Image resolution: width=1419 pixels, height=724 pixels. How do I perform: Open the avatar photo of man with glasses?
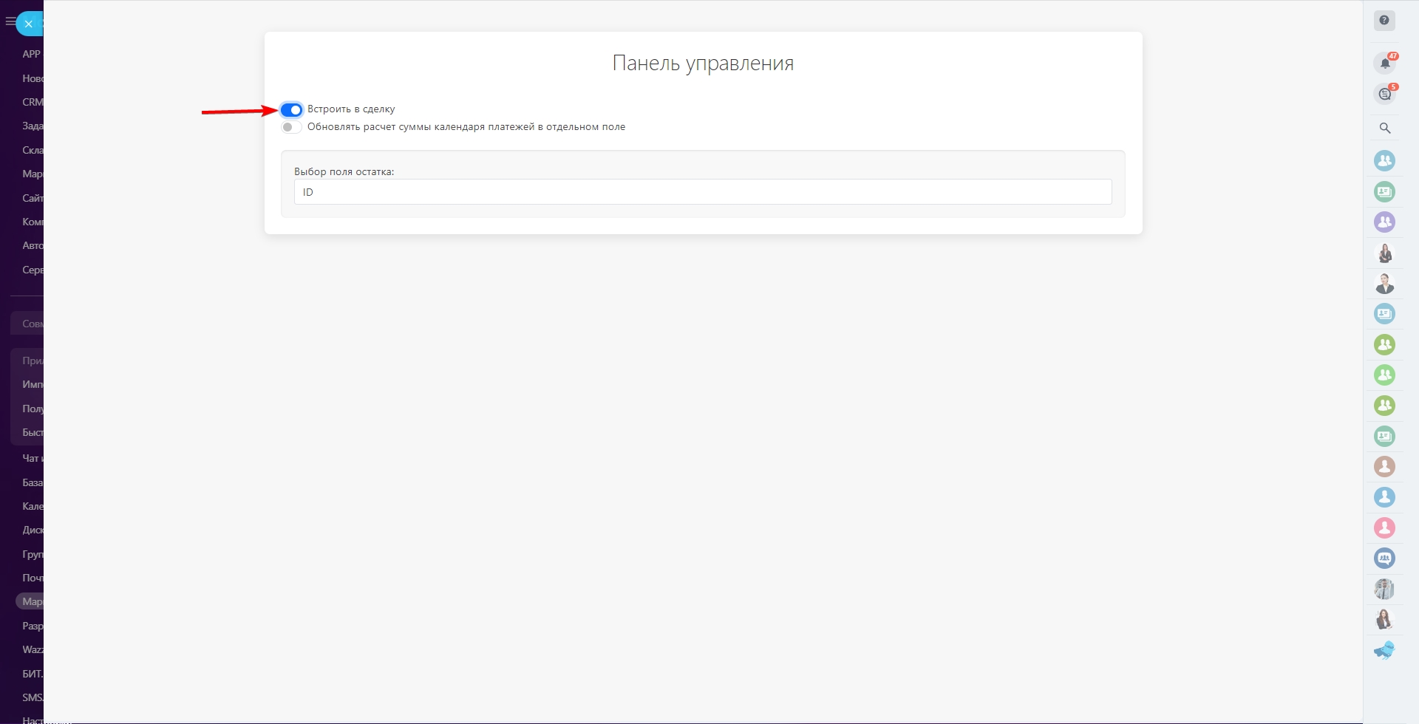(1384, 589)
